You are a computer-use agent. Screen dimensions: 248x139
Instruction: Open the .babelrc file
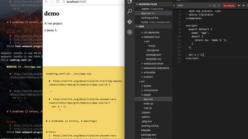[146, 112]
